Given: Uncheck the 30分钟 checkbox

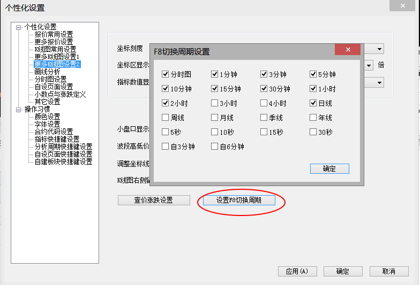Looking at the screenshot, I should pyautogui.click(x=264, y=89).
